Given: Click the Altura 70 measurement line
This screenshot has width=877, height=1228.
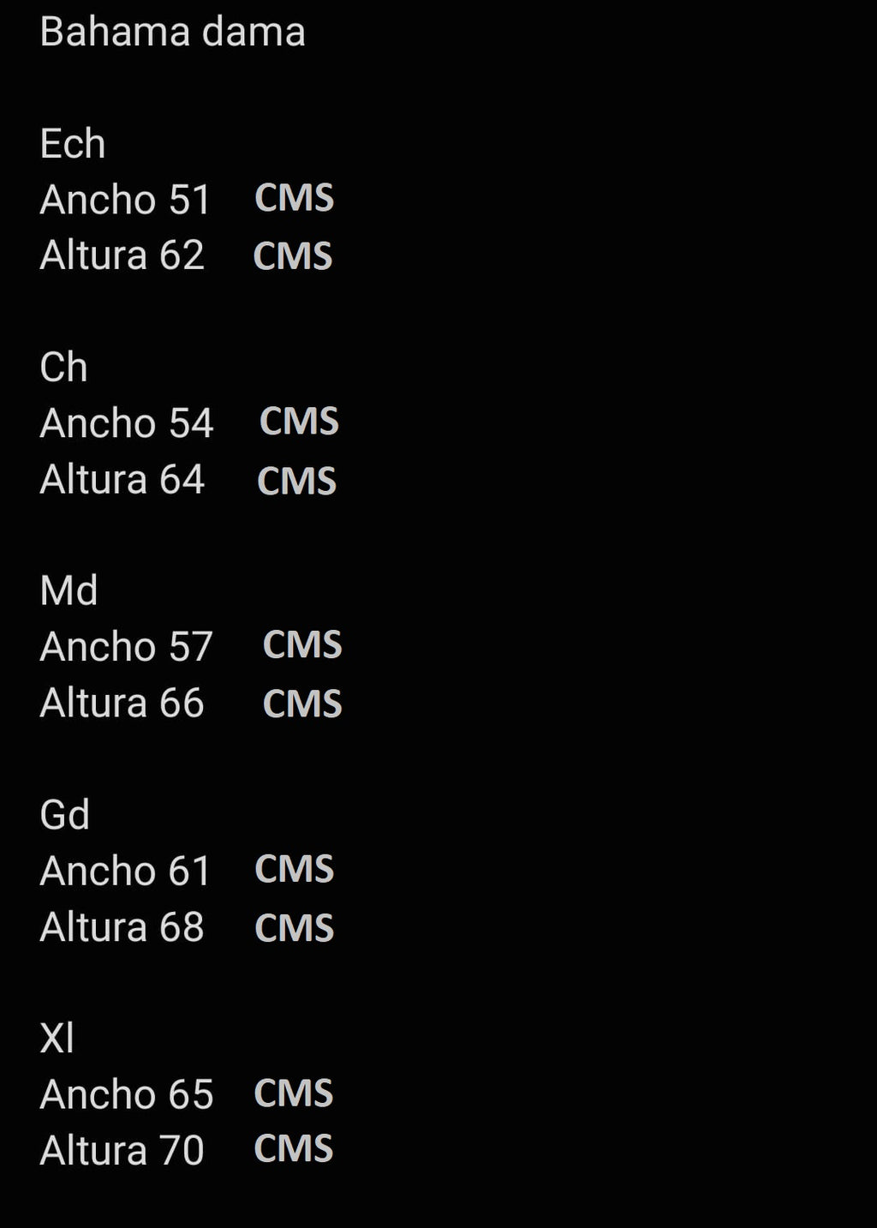Looking at the screenshot, I should [122, 1150].
